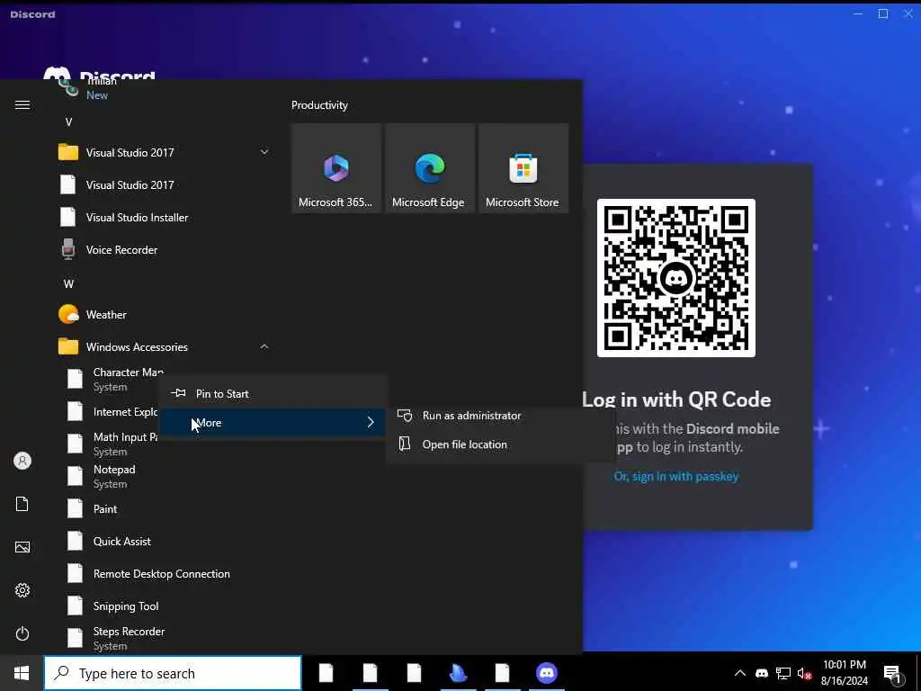
Task: Open Settings gear in Start sidebar
Action: [x=22, y=590]
